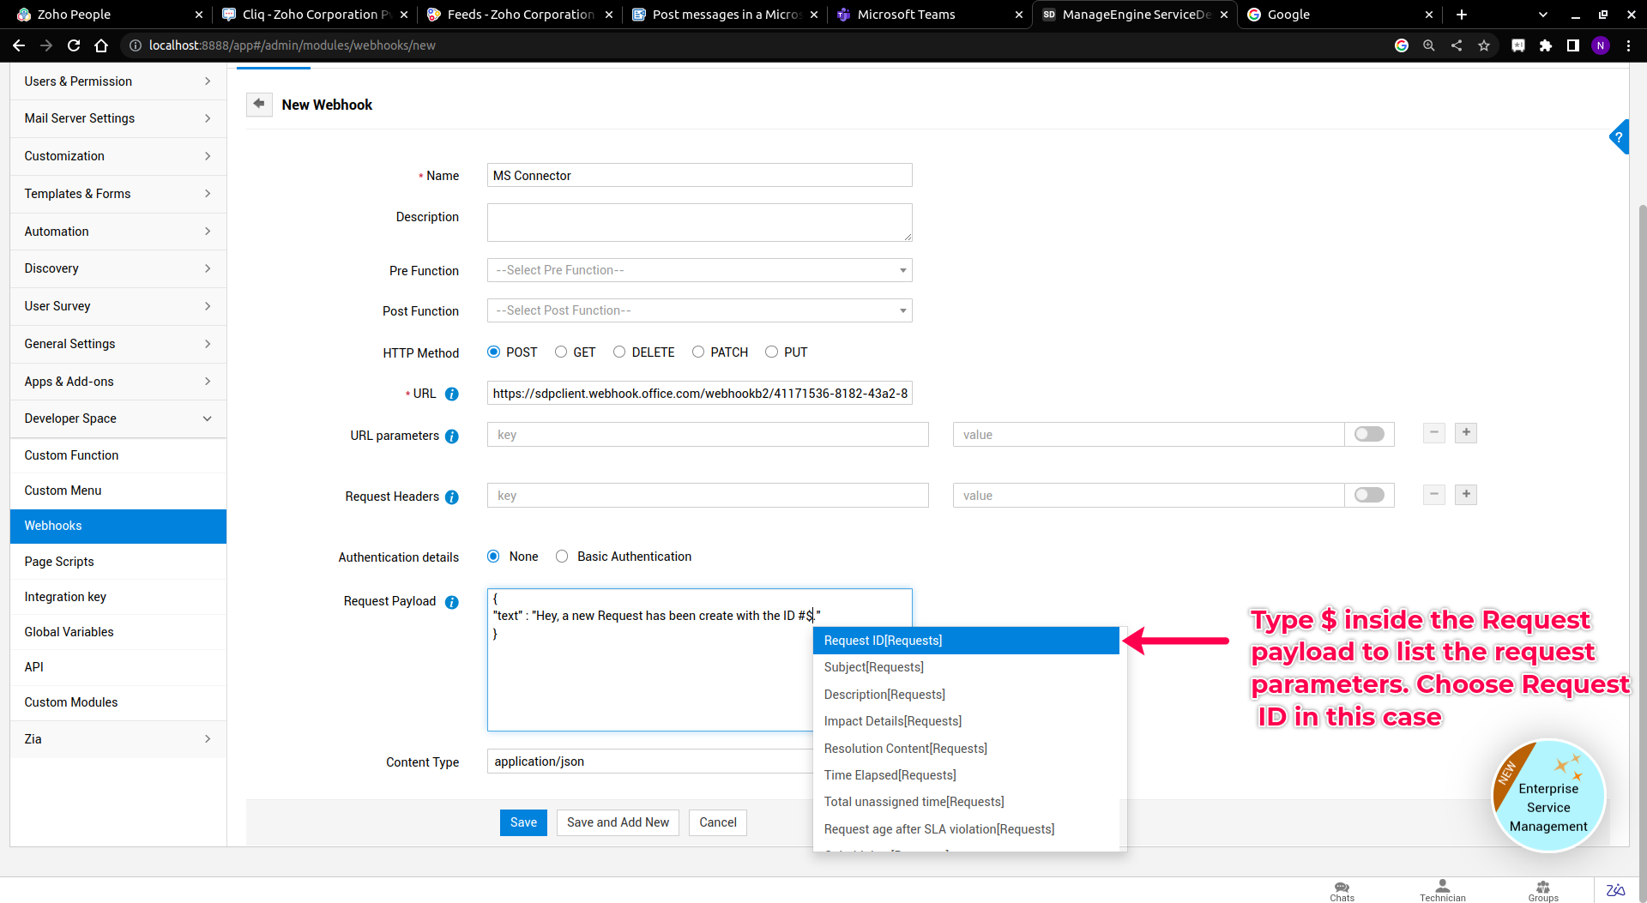Select the GET HTTP method radio button
The image size is (1647, 903).
561,352
